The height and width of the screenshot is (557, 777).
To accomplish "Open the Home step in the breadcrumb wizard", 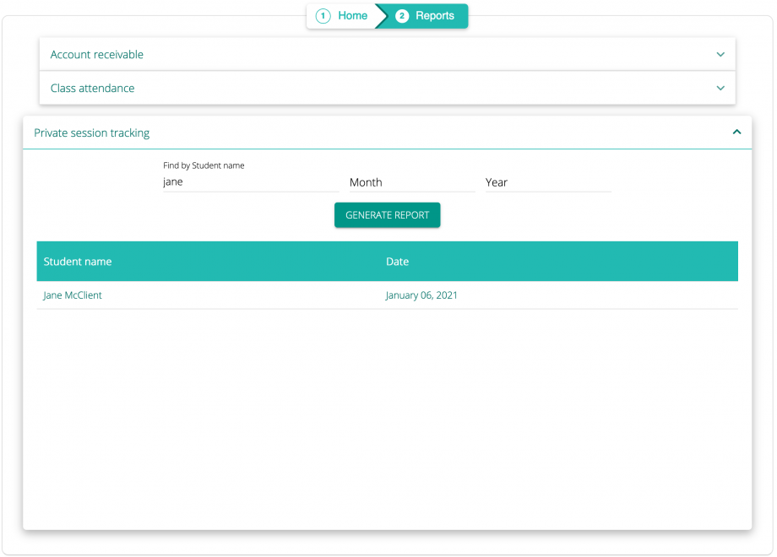I will 352,15.
